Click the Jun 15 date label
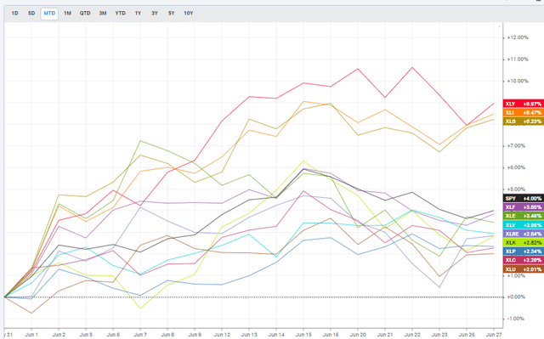Viewport: 544px width, 339px height. click(x=303, y=335)
